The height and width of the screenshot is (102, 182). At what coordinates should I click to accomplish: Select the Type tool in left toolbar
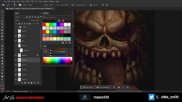click(x=2, y=67)
